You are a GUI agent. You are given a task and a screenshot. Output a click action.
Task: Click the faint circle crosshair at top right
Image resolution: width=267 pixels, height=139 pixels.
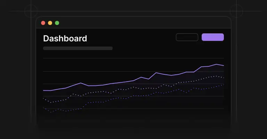pyautogui.click(x=236, y=11)
